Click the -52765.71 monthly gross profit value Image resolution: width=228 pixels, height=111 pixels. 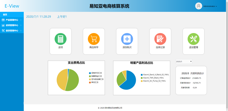[x=197, y=83]
